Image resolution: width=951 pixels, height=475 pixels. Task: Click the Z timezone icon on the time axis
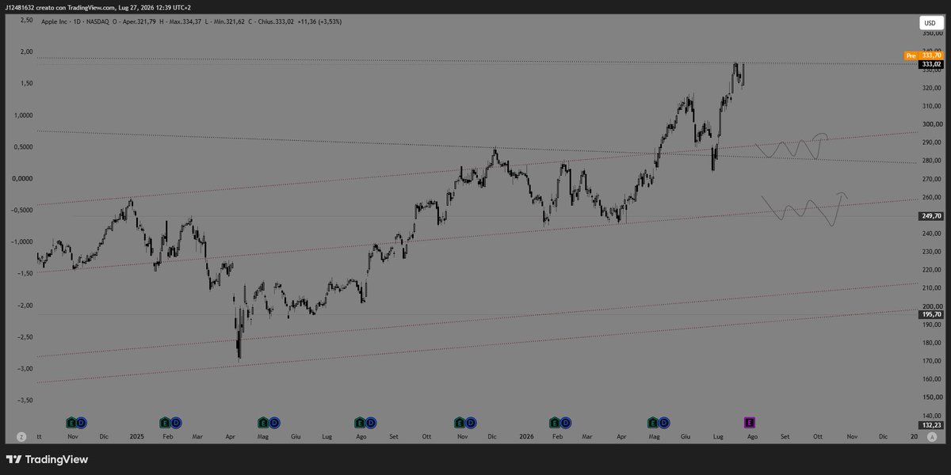pyautogui.click(x=21, y=436)
